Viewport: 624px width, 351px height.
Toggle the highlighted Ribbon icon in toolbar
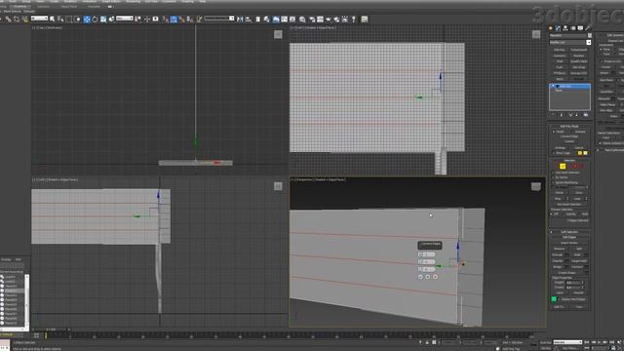click(276, 19)
